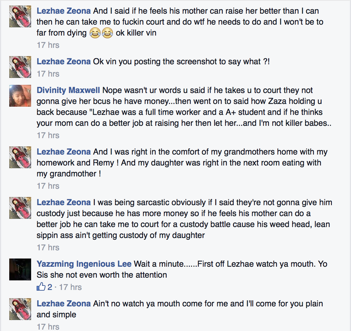Click the avatar beside the "Ain't no watch ya mouth" comment
Viewport: 351px width, 331px height.
[20, 309]
